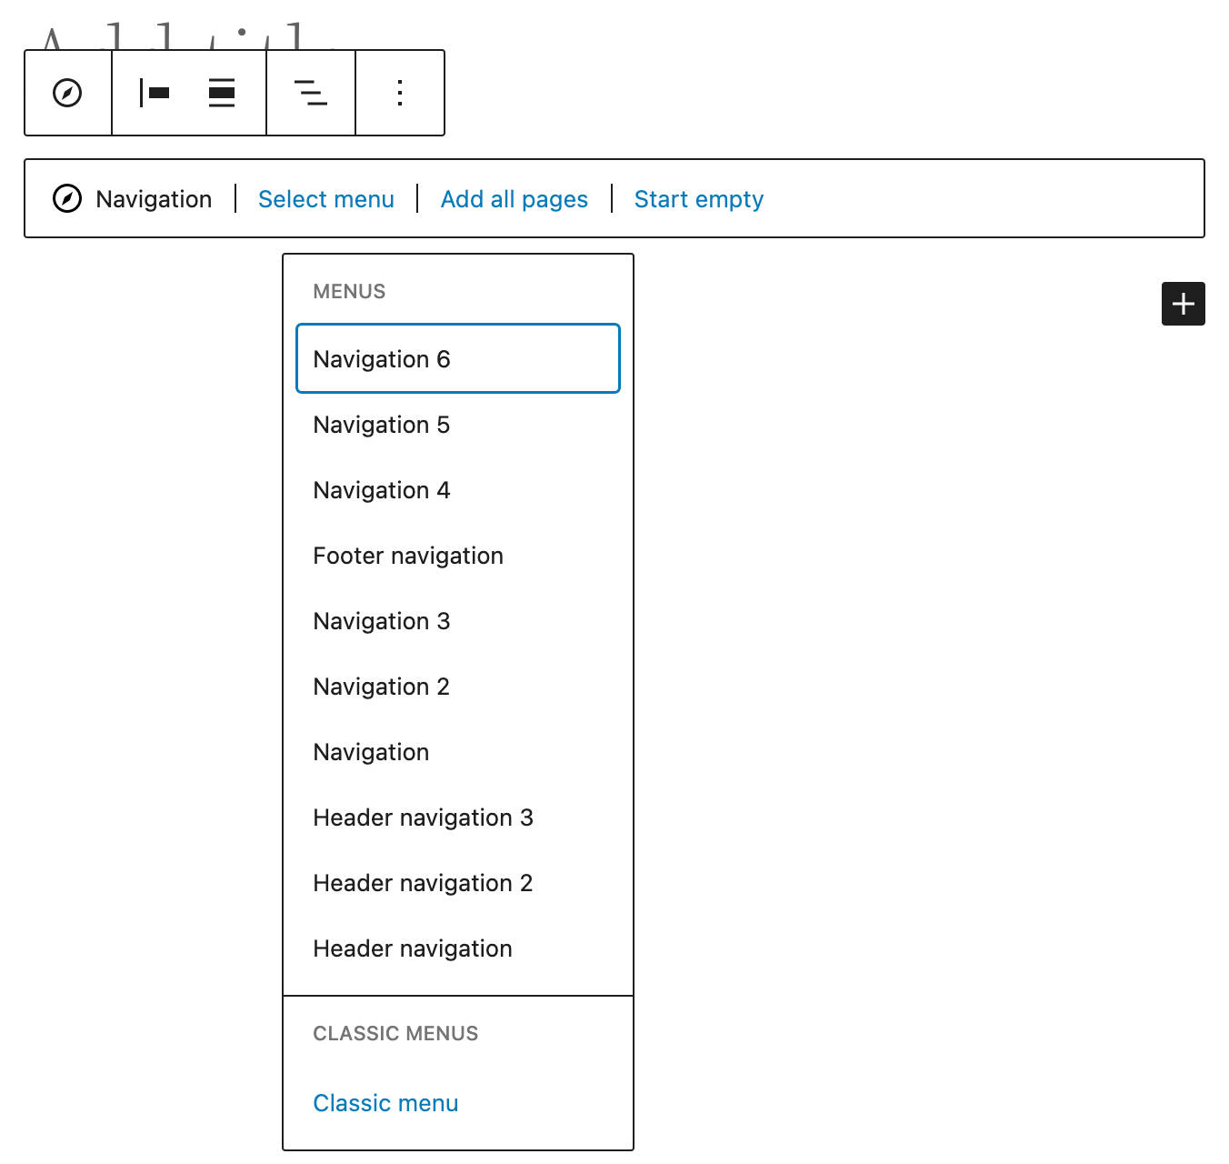
Task: Open the three-dot block options menu
Action: point(400,93)
